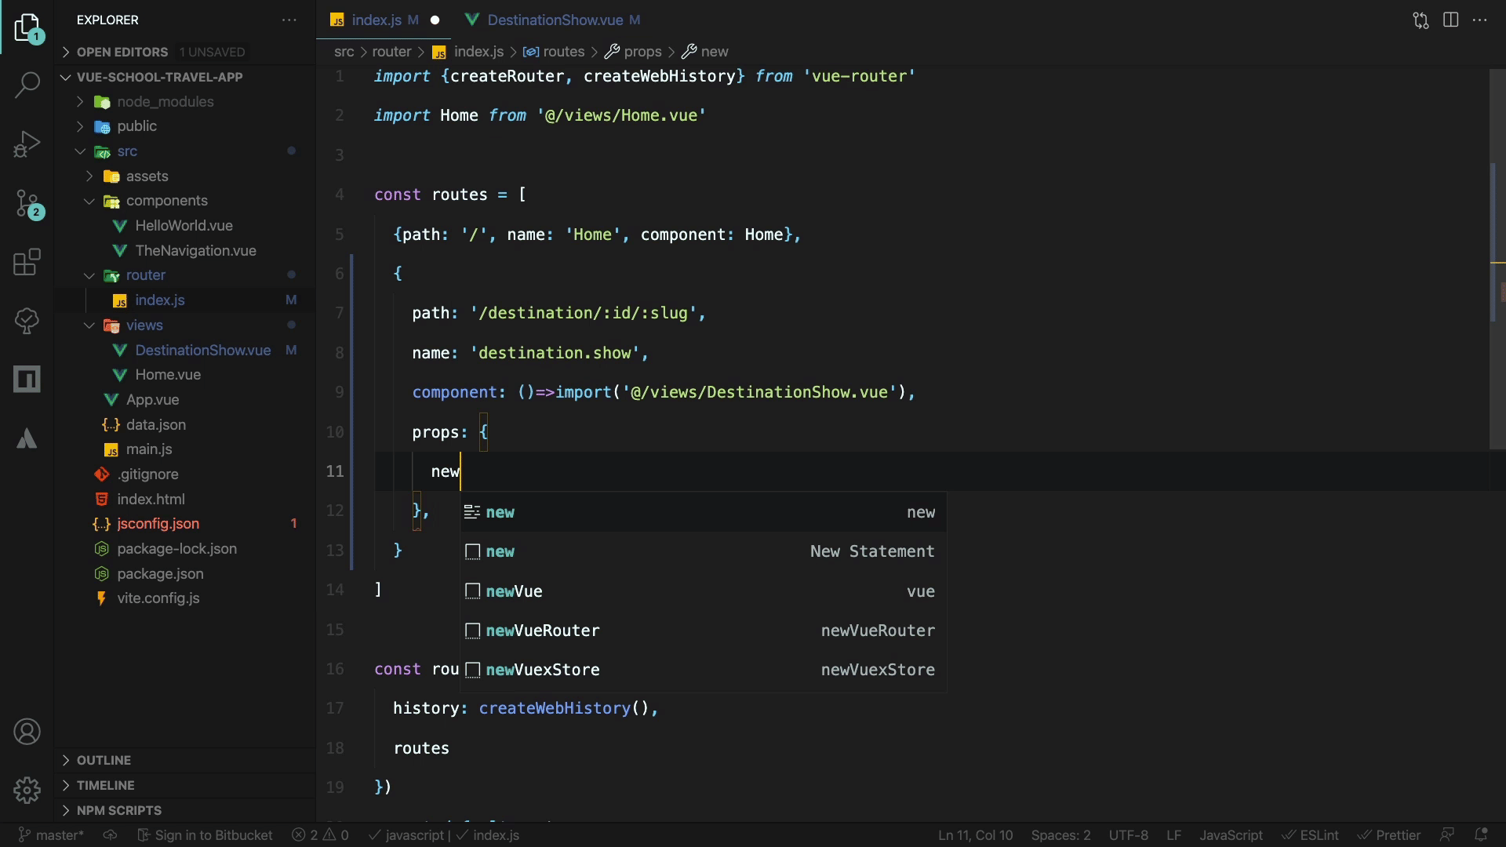Open the Accounts menu icon
Screen dimensions: 1506x847
pyautogui.click(x=27, y=732)
